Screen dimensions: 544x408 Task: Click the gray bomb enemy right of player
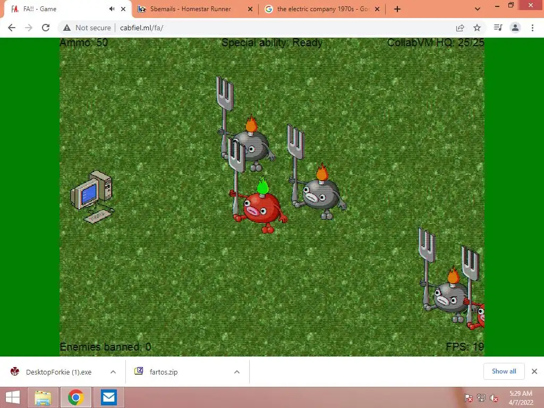click(320, 192)
